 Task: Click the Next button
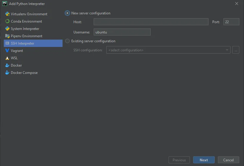(204, 160)
